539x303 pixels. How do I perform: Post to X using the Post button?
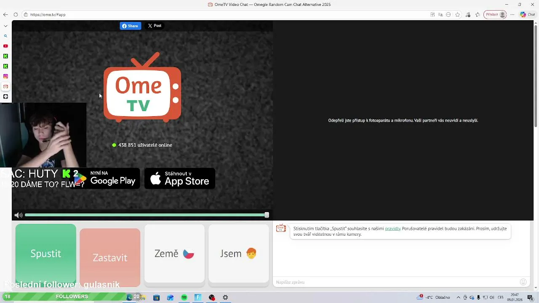click(x=155, y=26)
